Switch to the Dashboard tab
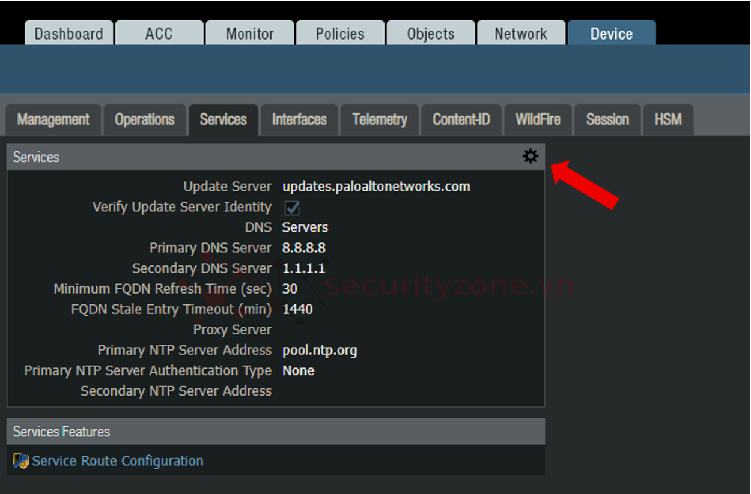The height and width of the screenshot is (494, 751). coord(68,34)
